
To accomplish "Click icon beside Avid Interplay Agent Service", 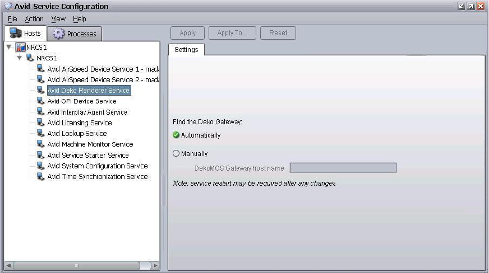I will [x=40, y=112].
